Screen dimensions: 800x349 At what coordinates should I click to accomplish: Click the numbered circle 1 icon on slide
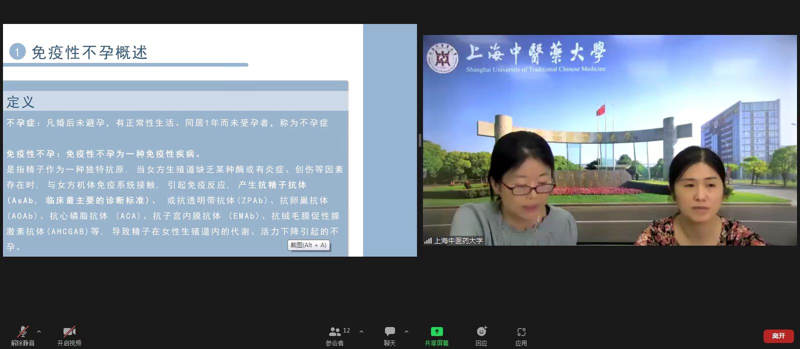pos(17,51)
